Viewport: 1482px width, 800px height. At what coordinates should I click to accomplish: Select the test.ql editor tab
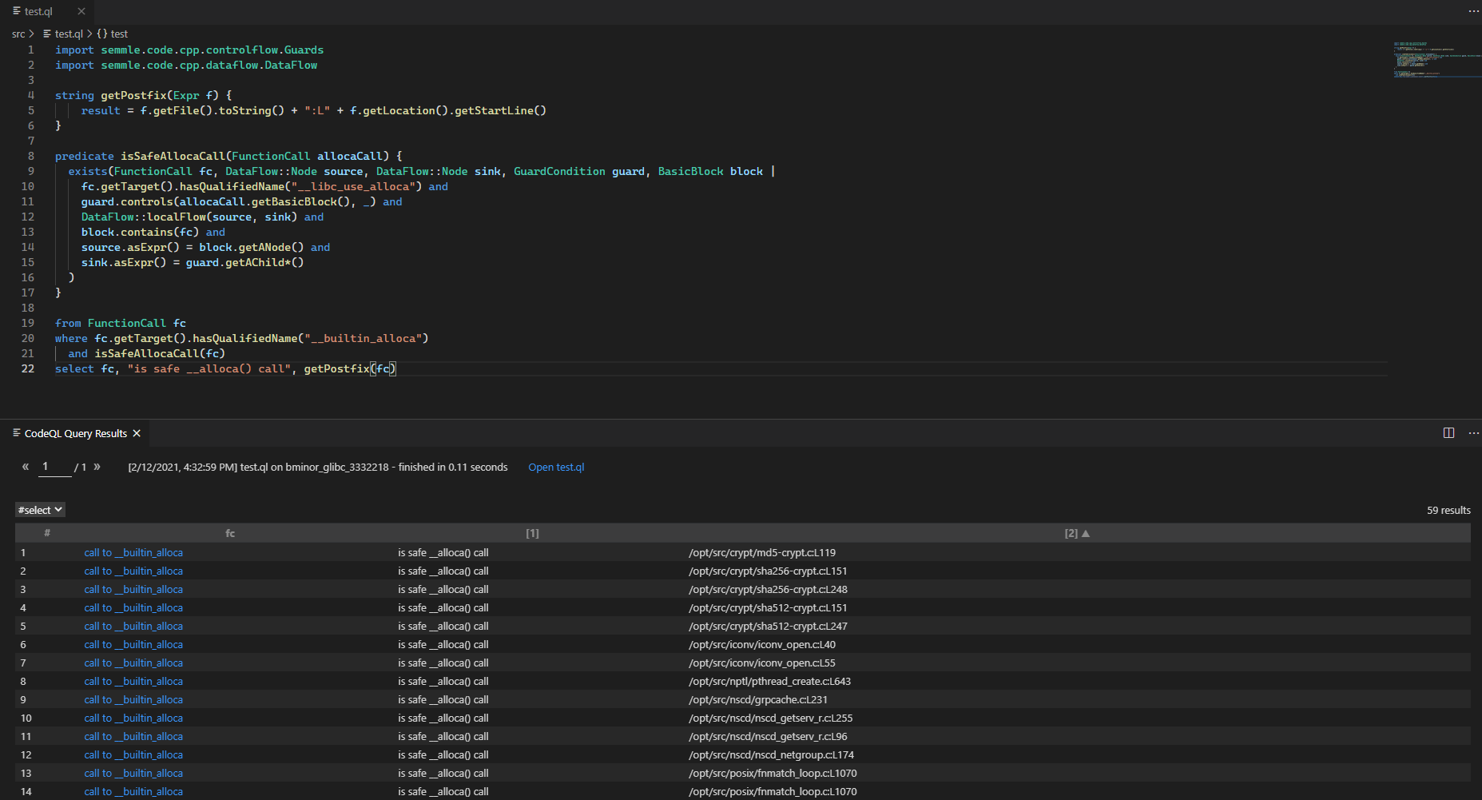coord(38,11)
